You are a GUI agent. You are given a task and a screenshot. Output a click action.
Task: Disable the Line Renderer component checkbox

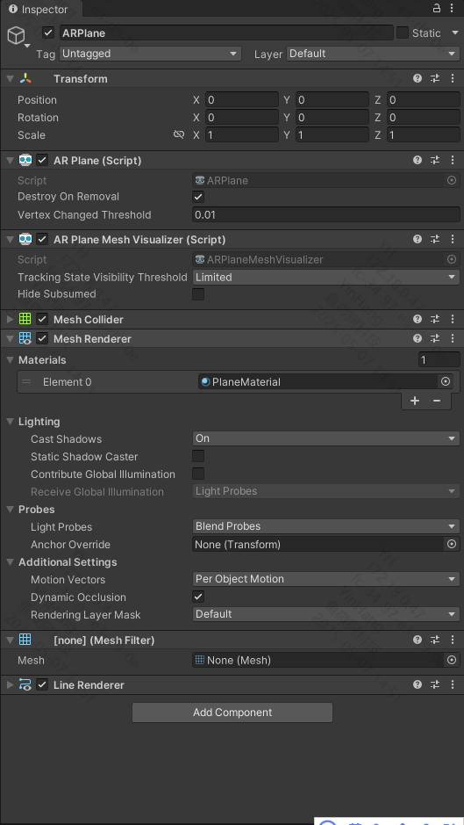42,685
